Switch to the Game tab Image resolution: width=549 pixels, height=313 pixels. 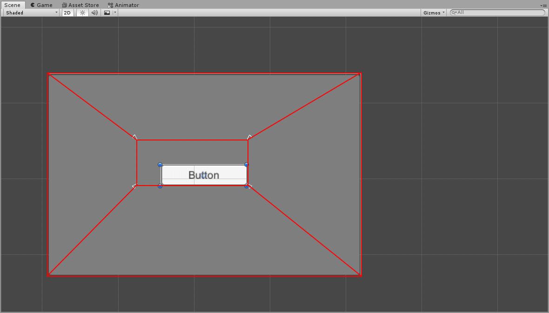pos(41,5)
